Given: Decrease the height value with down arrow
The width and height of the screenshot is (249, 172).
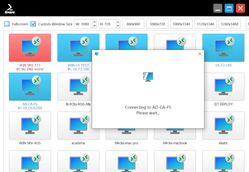Looking at the screenshot, I should point(118,26).
